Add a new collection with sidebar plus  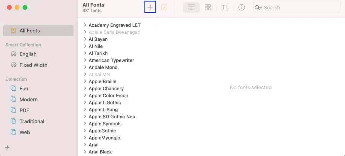pos(7,147)
